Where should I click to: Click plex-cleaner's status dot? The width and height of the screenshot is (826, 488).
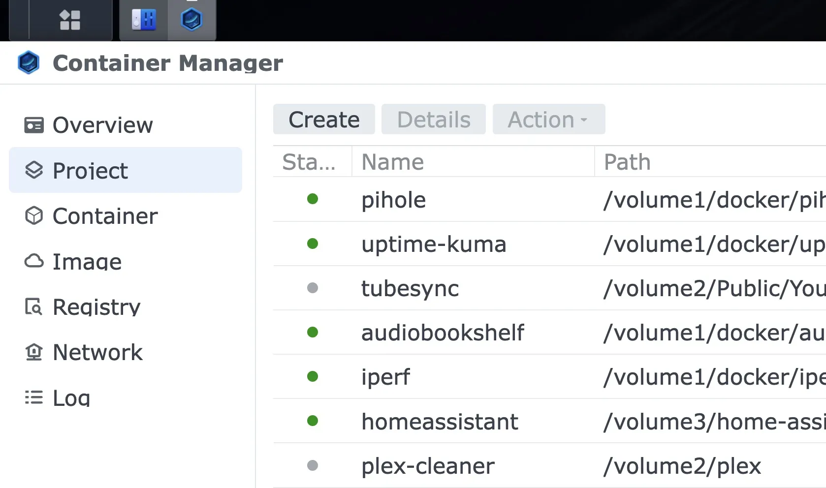pos(313,465)
